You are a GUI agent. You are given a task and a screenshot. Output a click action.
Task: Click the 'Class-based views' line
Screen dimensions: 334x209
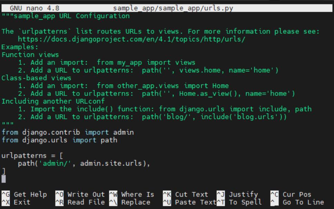click(37, 78)
